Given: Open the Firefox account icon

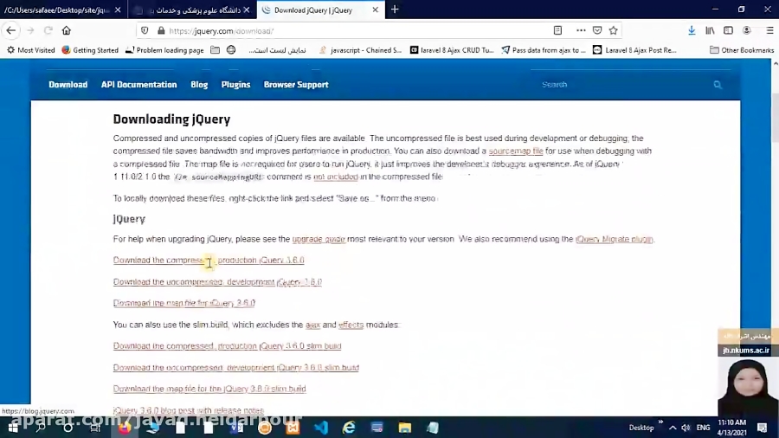Looking at the screenshot, I should [x=747, y=30].
